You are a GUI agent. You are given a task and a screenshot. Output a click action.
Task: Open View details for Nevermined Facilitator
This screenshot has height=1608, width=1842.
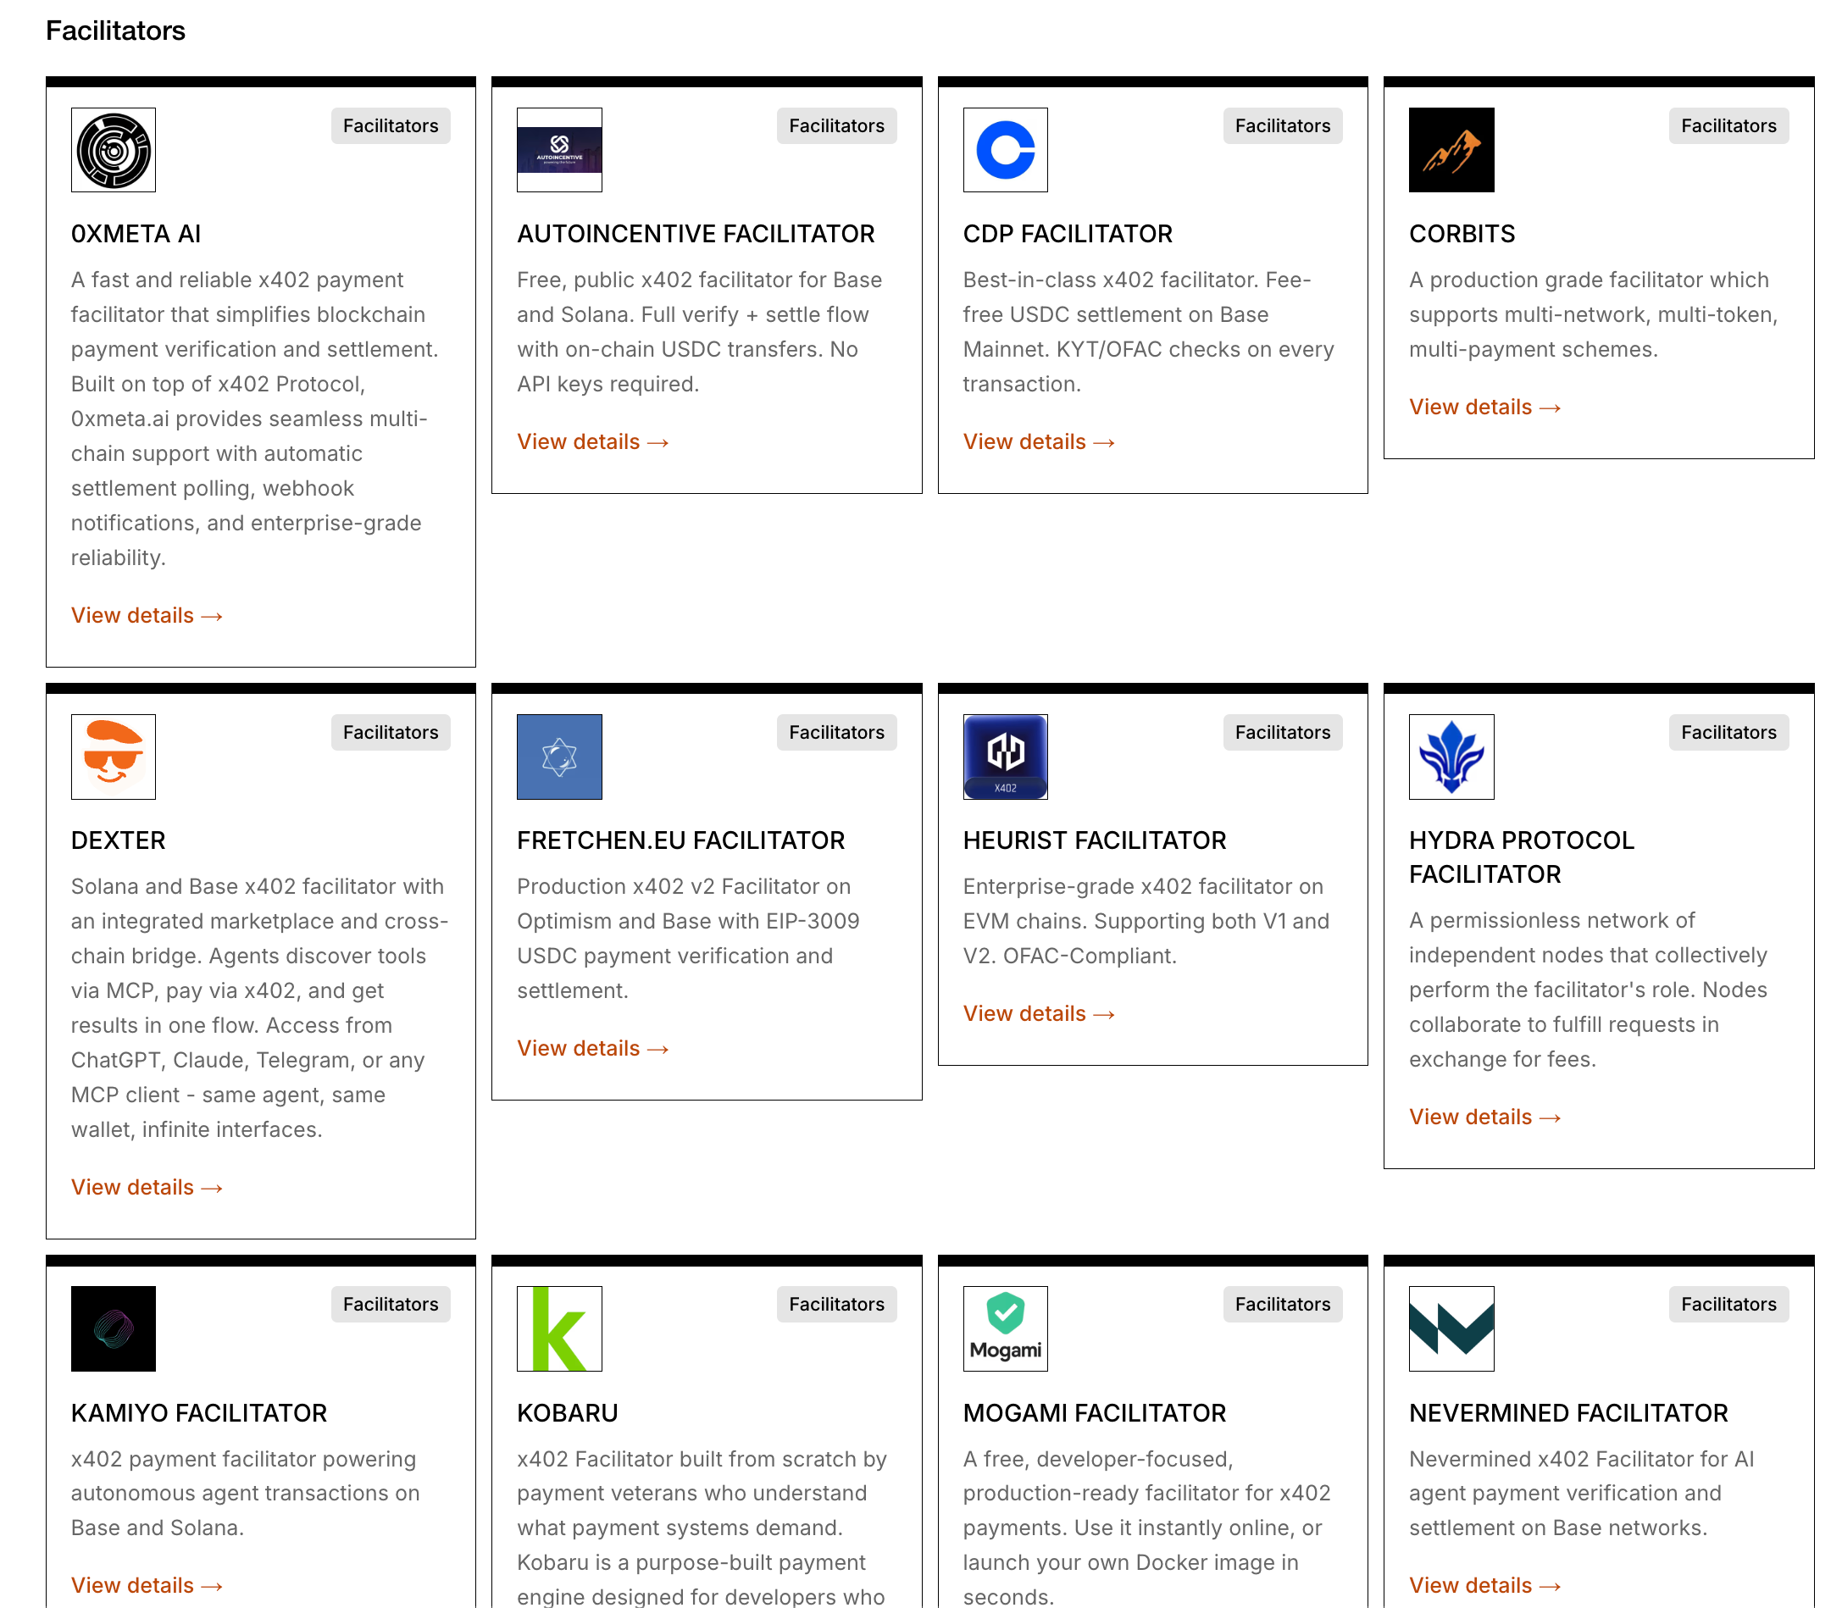click(x=1484, y=1586)
